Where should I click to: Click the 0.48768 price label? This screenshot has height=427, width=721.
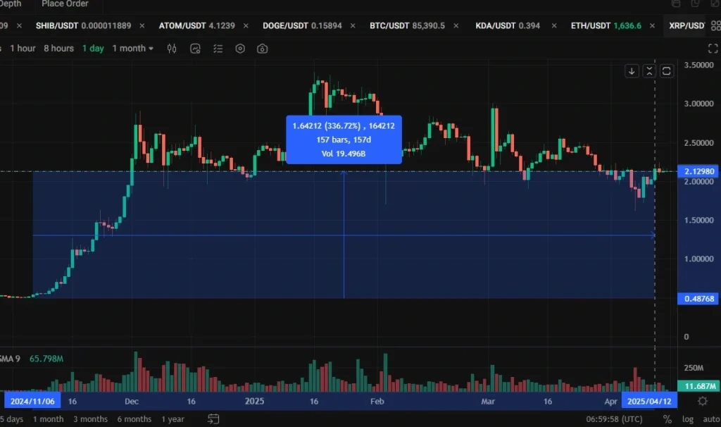[699, 299]
